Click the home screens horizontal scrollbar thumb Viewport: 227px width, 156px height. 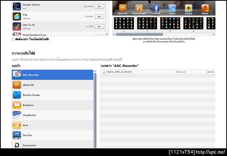pyautogui.click(x=139, y=34)
